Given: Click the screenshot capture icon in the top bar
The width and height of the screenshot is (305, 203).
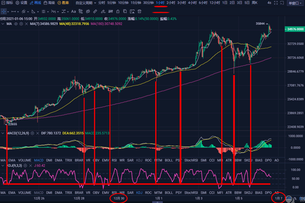Looking at the screenshot, I should click(282, 3).
